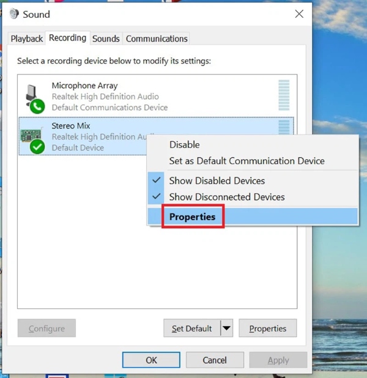This screenshot has width=367, height=378.
Task: Switch to the Communications tab
Action: (x=157, y=39)
